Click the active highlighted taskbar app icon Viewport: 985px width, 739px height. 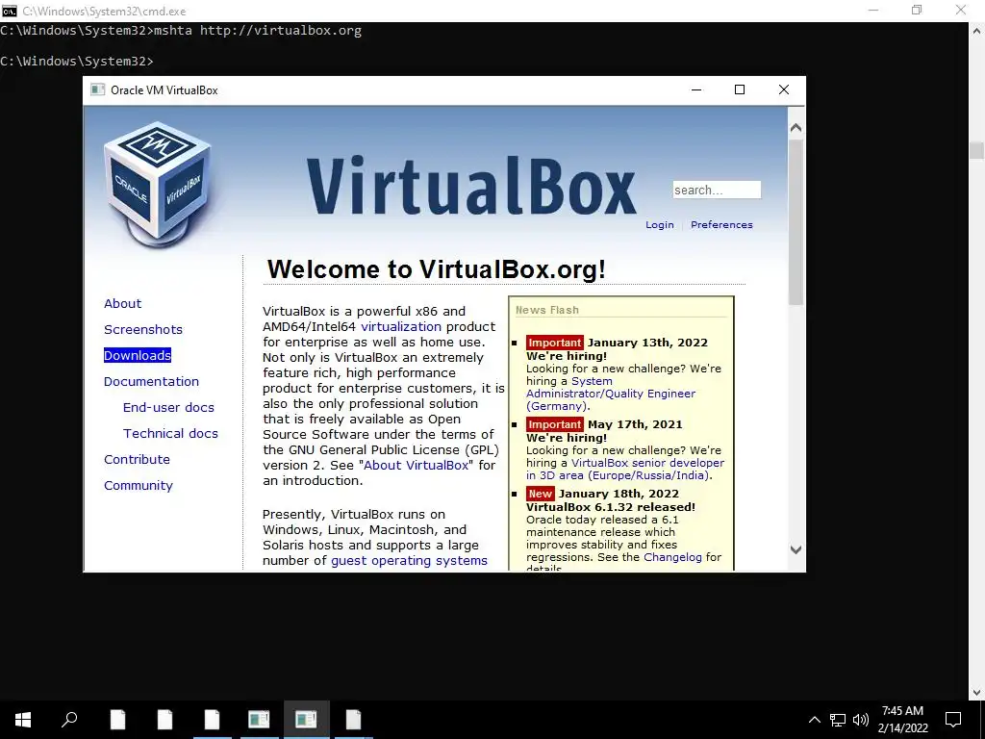pyautogui.click(x=306, y=720)
